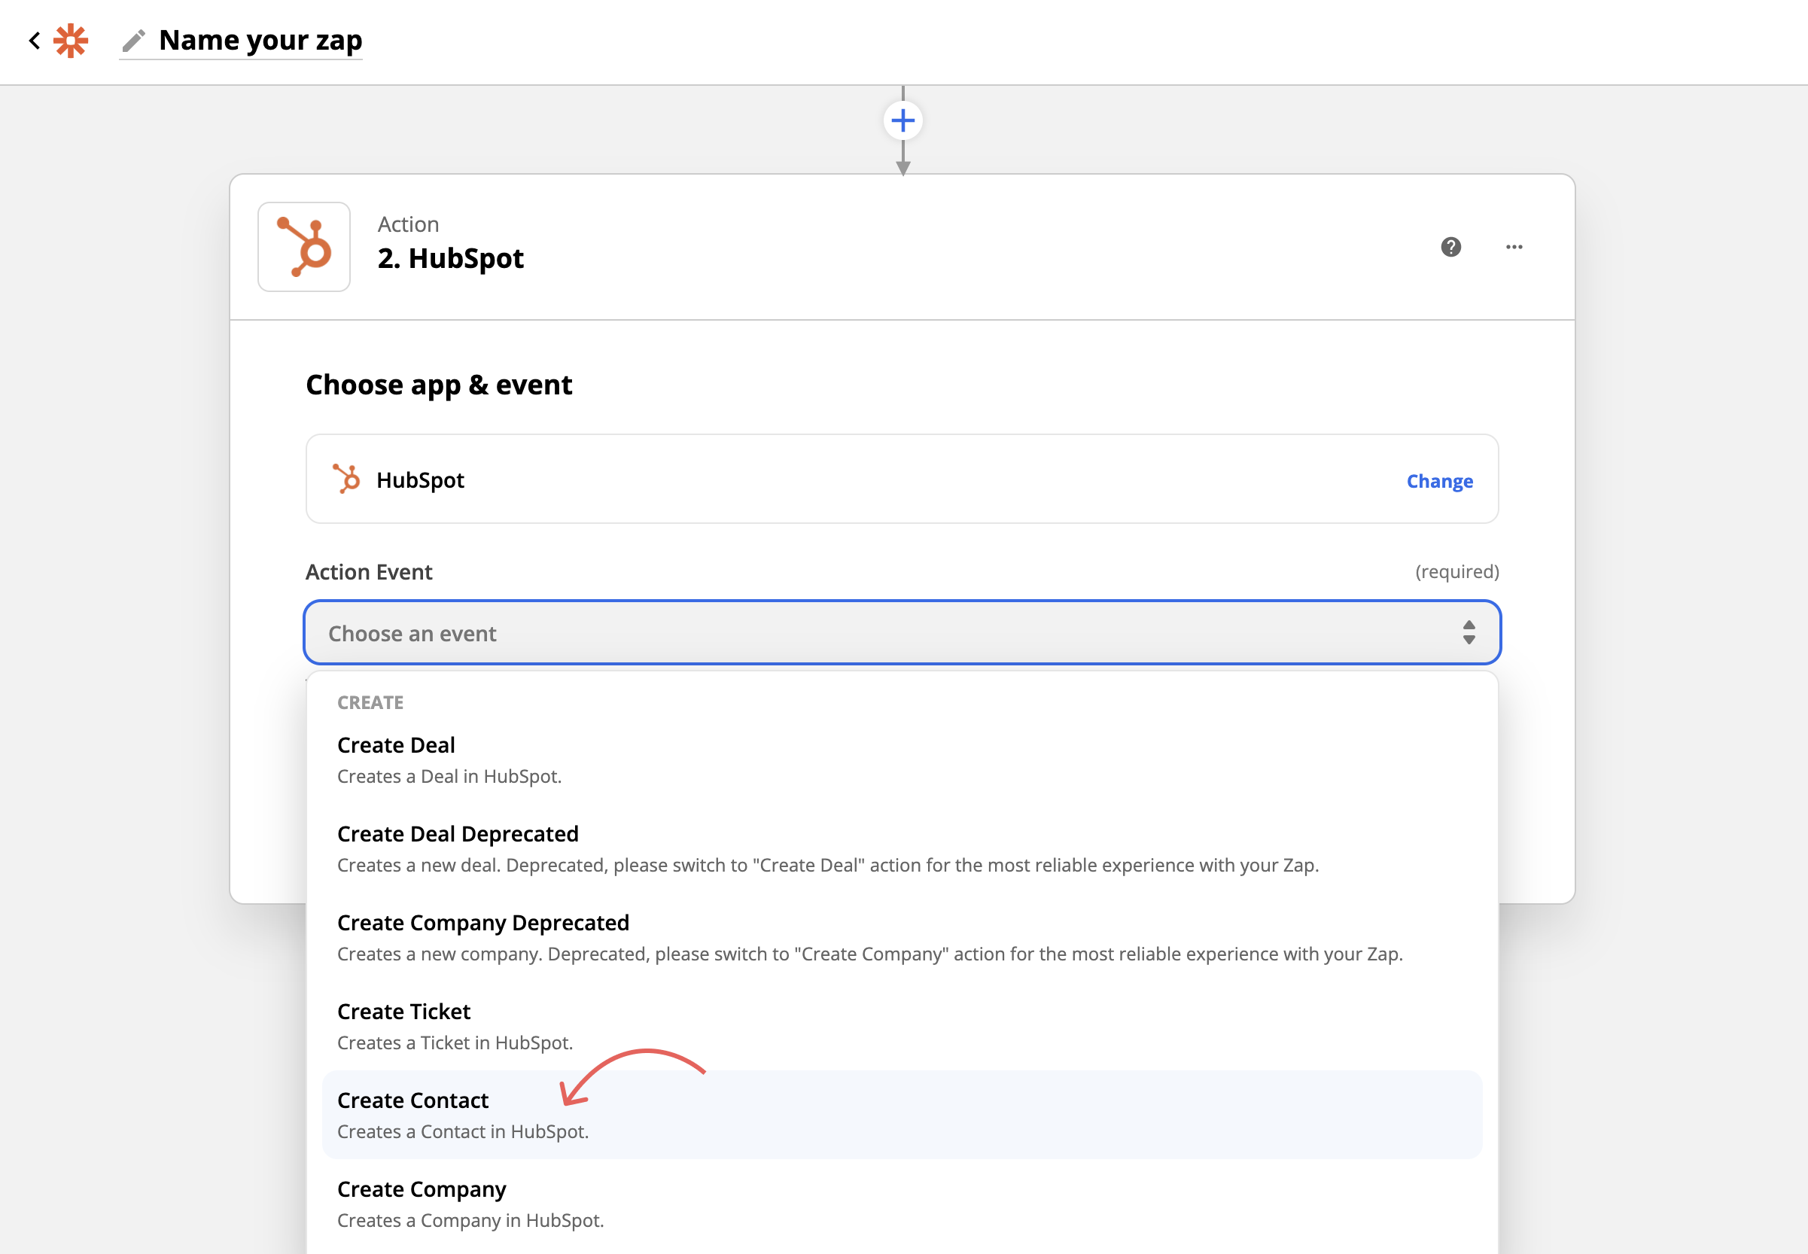Click the CREATE group heading in list

(x=370, y=702)
